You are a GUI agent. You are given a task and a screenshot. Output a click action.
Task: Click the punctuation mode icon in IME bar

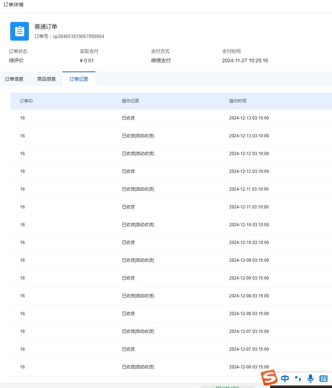click(298, 378)
